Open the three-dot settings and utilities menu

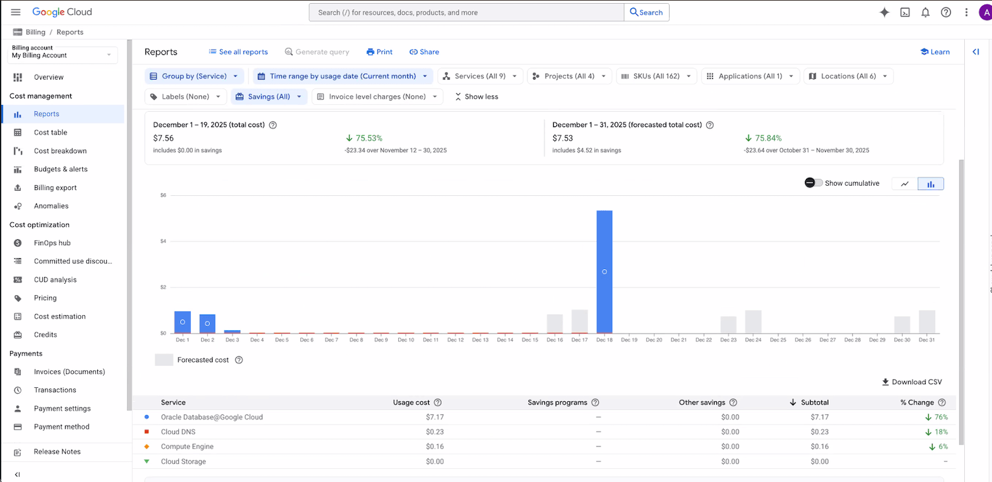tap(966, 12)
